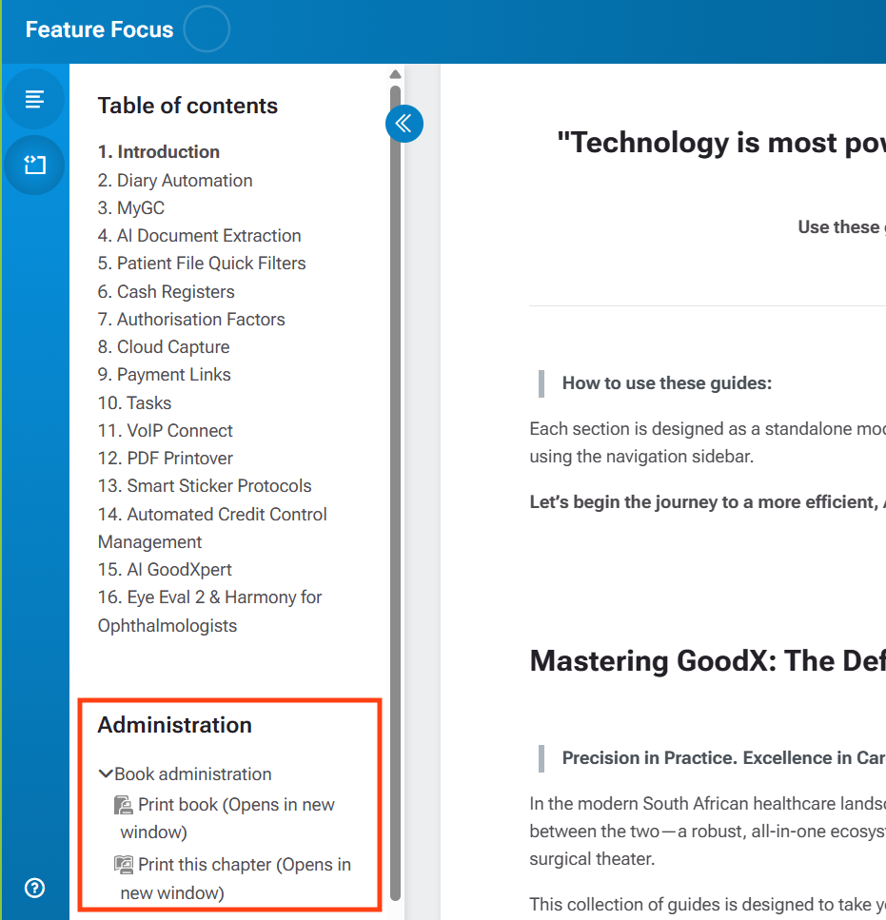Open the help question mark icon
This screenshot has height=920, width=886.
(34, 888)
